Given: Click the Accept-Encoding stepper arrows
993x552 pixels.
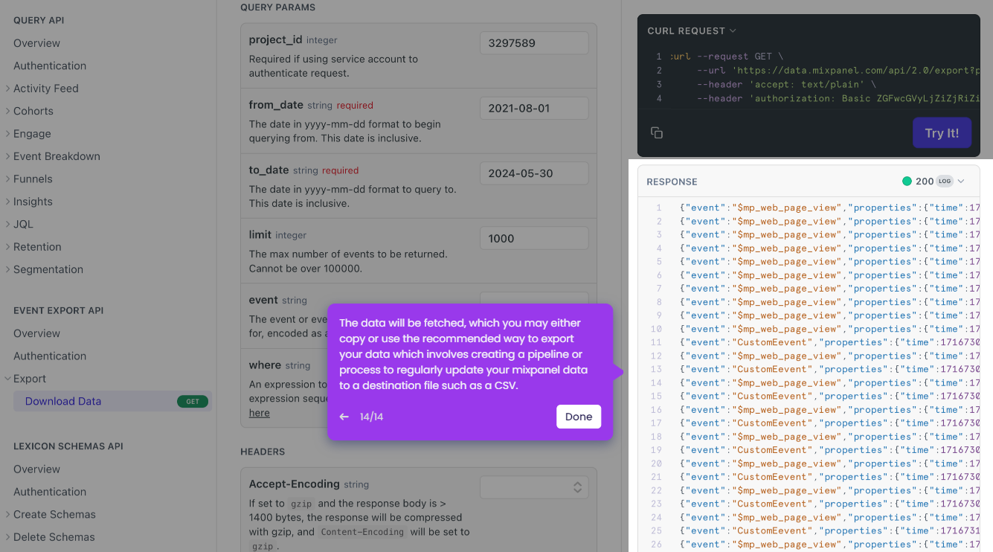Looking at the screenshot, I should [577, 487].
